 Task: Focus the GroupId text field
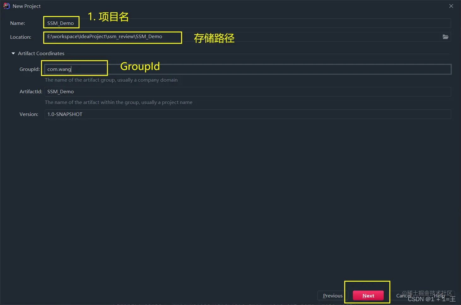click(248, 69)
